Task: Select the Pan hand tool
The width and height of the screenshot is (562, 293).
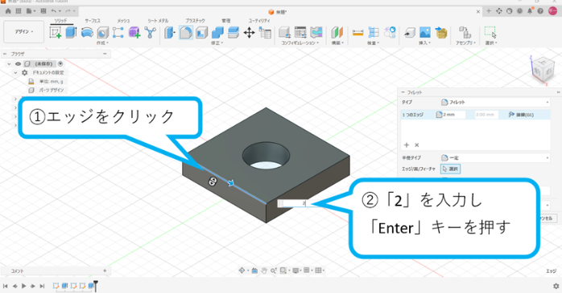Action: (264, 271)
